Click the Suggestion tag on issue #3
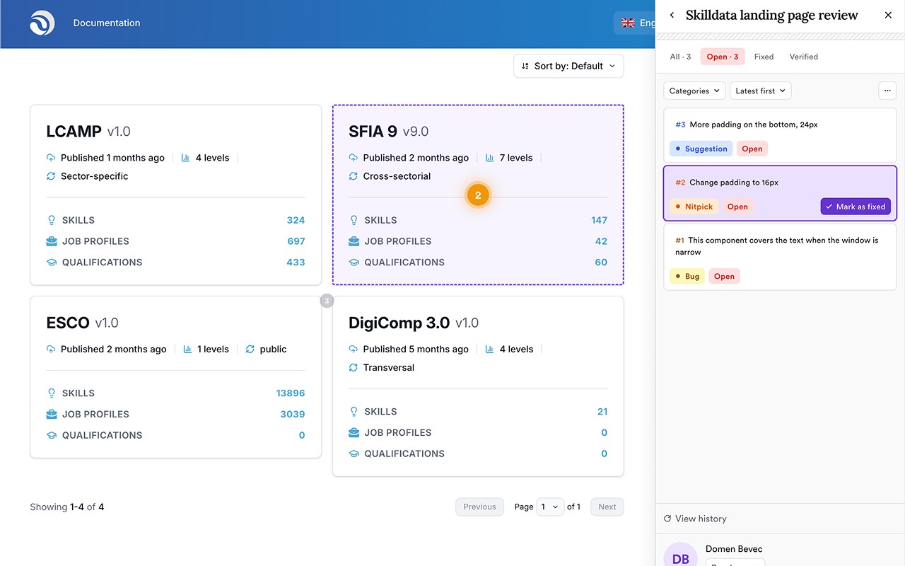905x566 pixels. 701,149
